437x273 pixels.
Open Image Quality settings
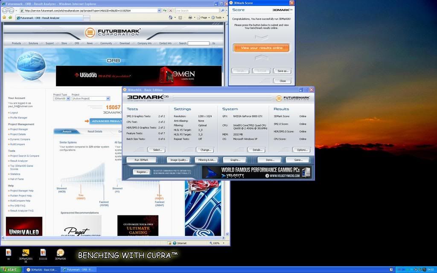179,160
